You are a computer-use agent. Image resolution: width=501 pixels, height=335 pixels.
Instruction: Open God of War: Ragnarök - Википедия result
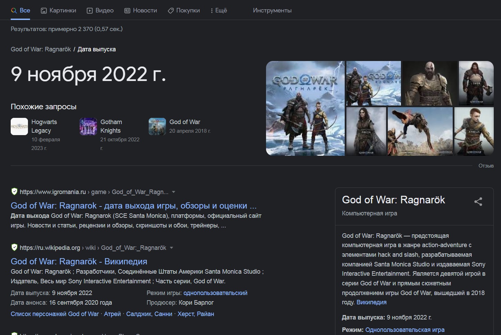(x=79, y=261)
